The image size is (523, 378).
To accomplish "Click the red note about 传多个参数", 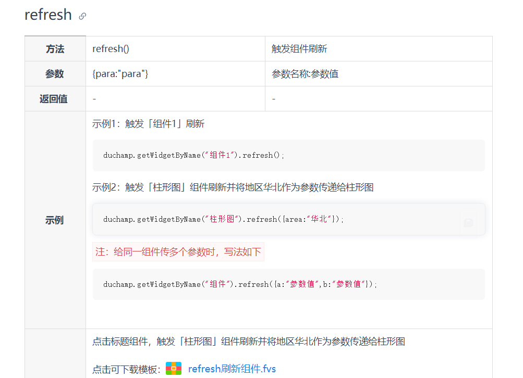I will pyautogui.click(x=178, y=252).
